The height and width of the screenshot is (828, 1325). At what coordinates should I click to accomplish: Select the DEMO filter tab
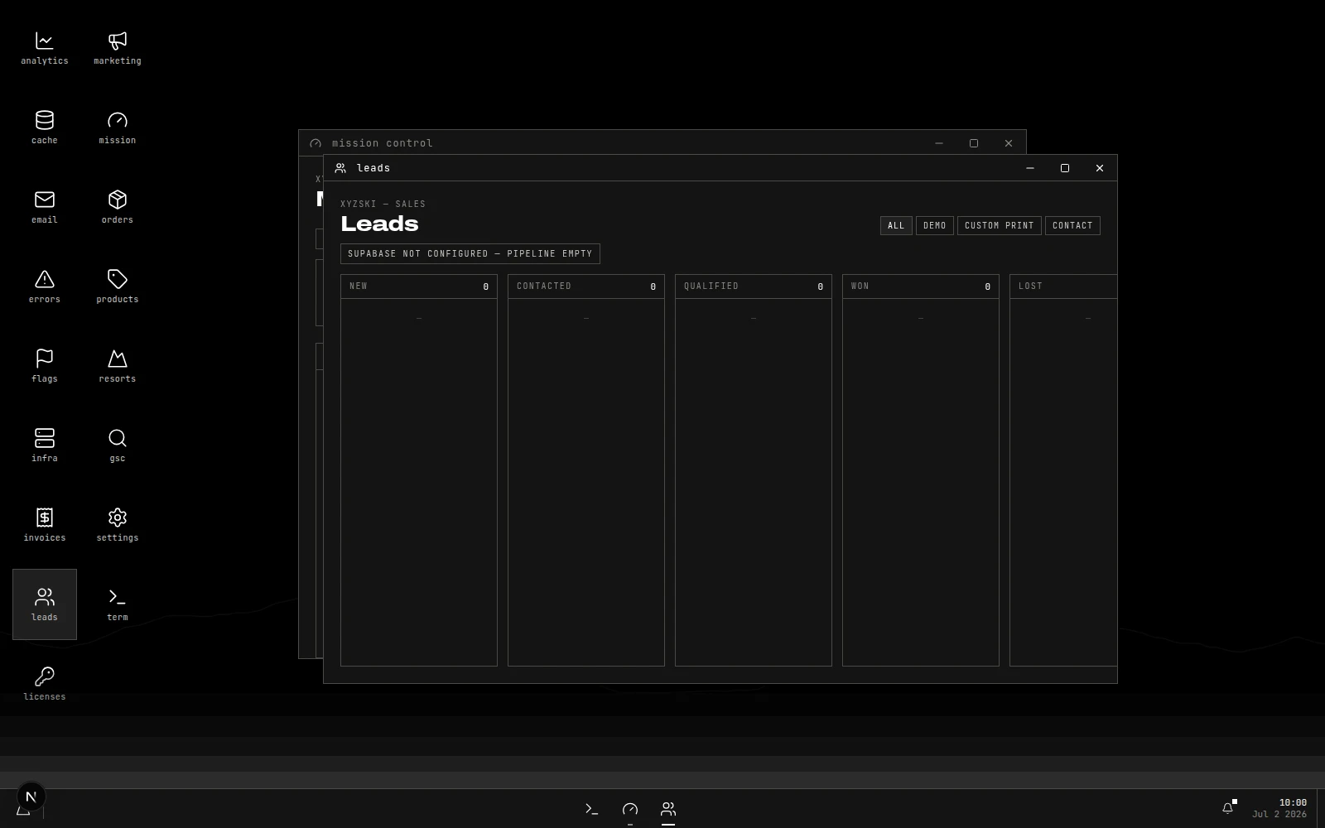click(935, 225)
